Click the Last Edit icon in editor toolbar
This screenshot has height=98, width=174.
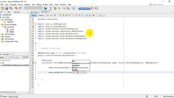[48, 15]
